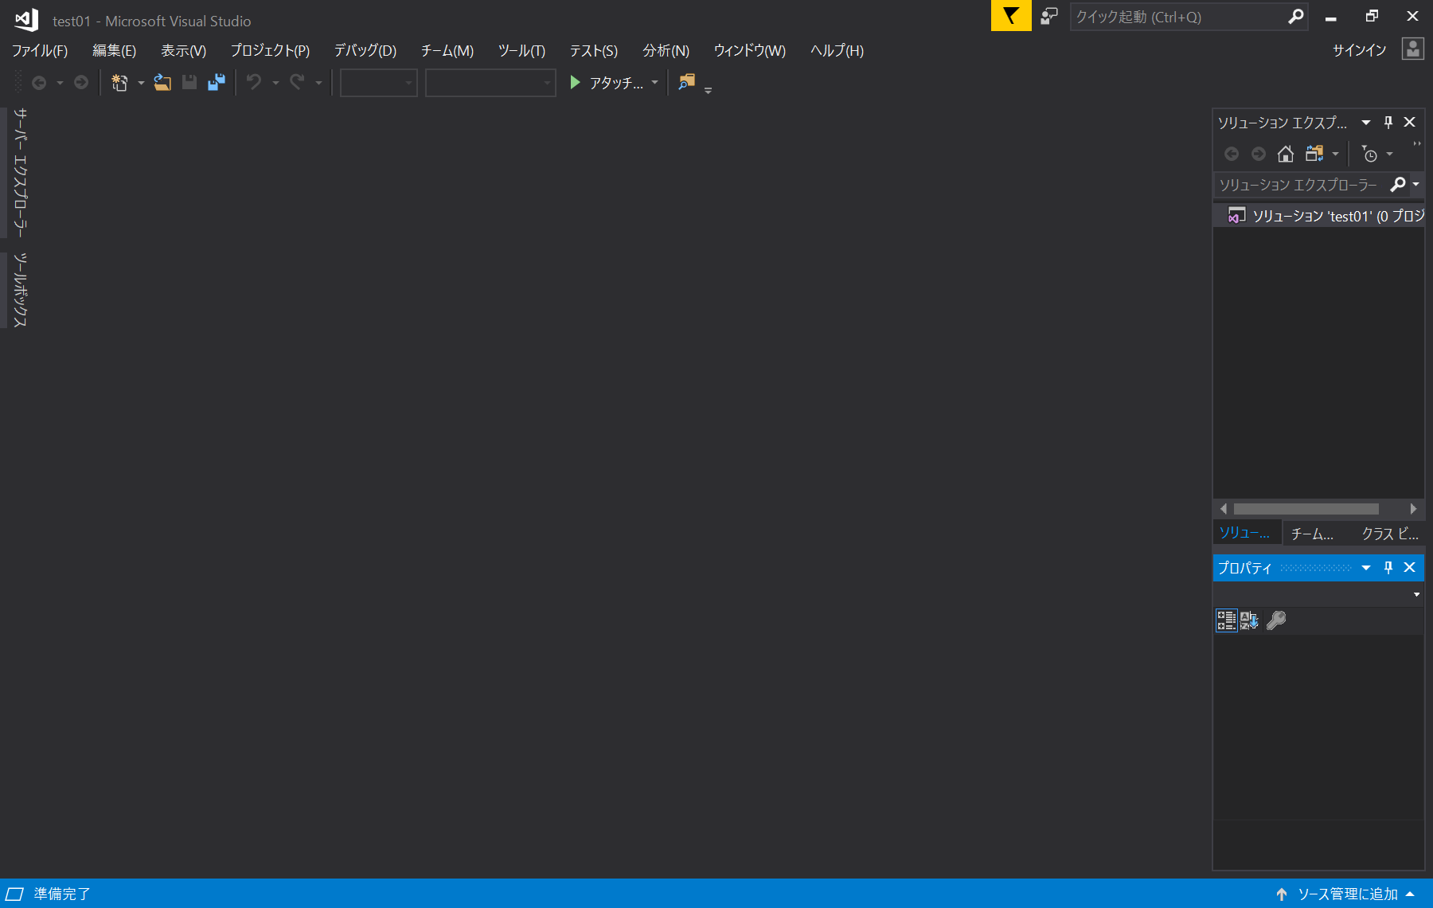Toggle Alphabetical sort in プロパティ panel
The width and height of the screenshot is (1433, 908).
[x=1249, y=620]
